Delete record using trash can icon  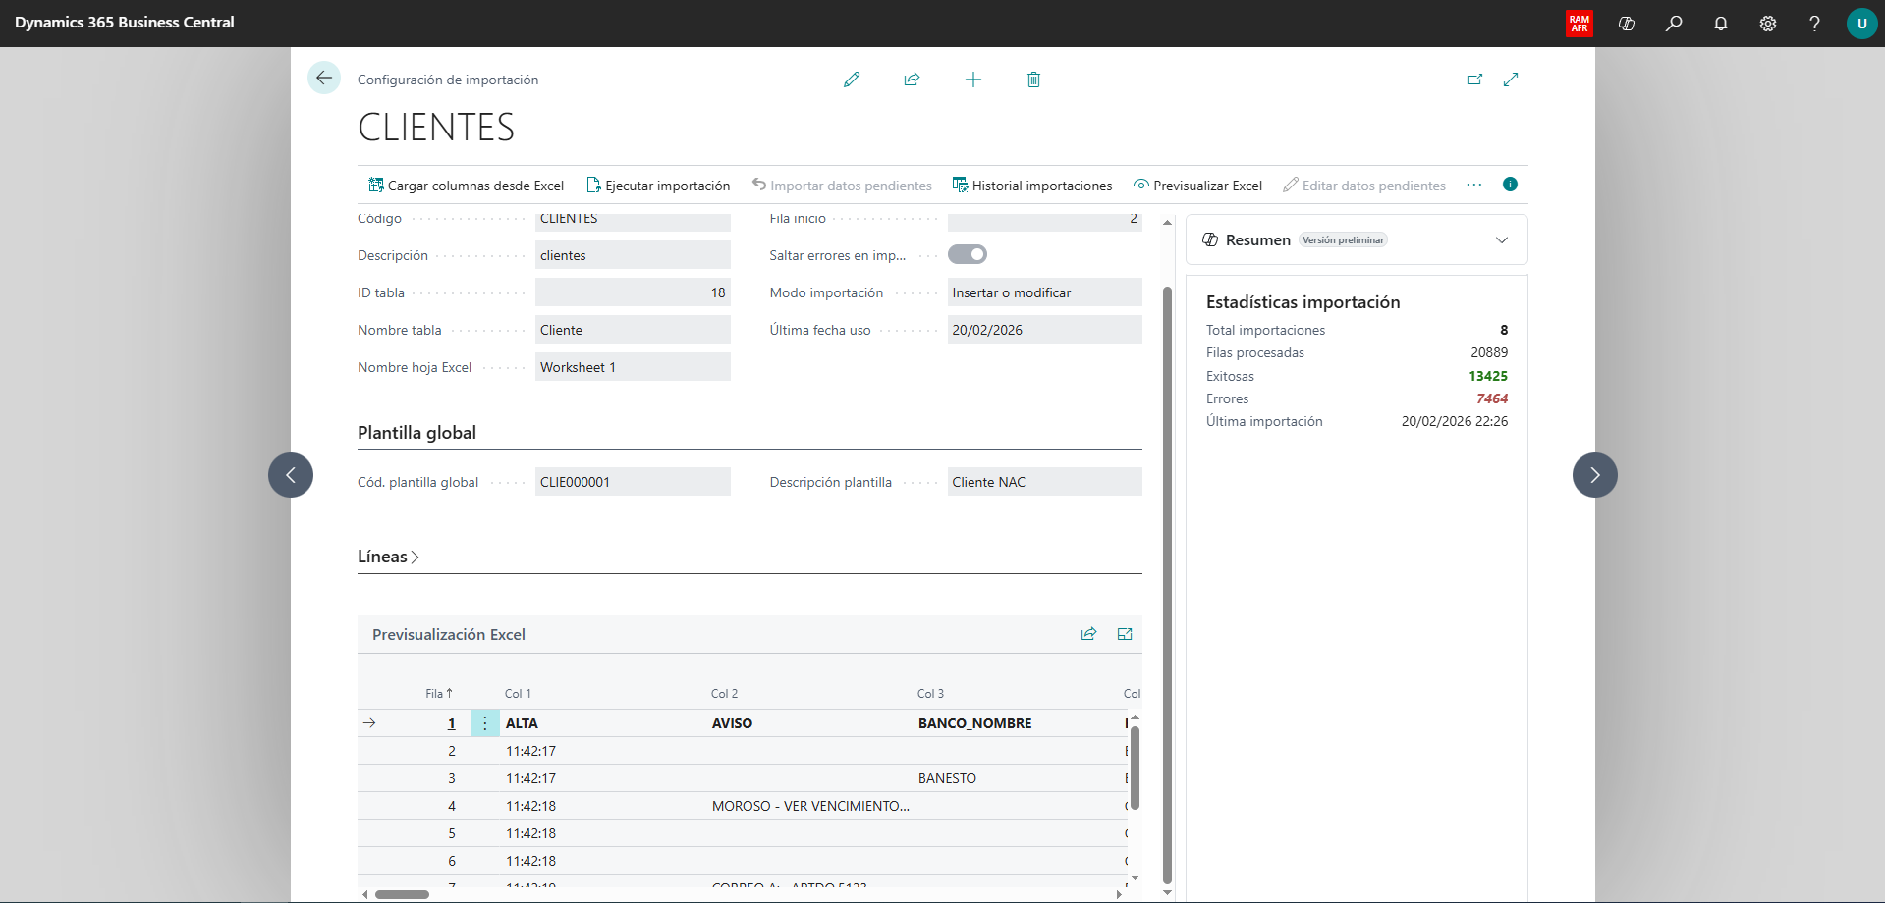[1033, 80]
